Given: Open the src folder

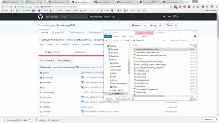Looking at the screenshot, I should point(44,87).
